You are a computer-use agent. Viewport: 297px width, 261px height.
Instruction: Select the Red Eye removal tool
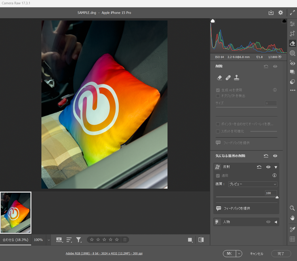(292, 63)
